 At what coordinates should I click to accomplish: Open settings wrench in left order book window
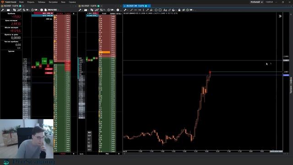pyautogui.click(x=2, y=10)
